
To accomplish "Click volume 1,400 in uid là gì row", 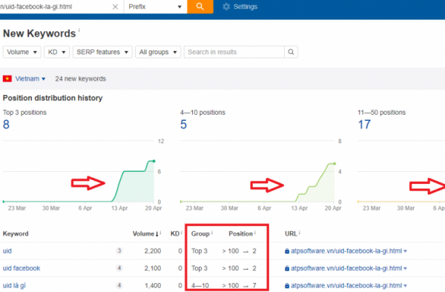I will coord(153,286).
